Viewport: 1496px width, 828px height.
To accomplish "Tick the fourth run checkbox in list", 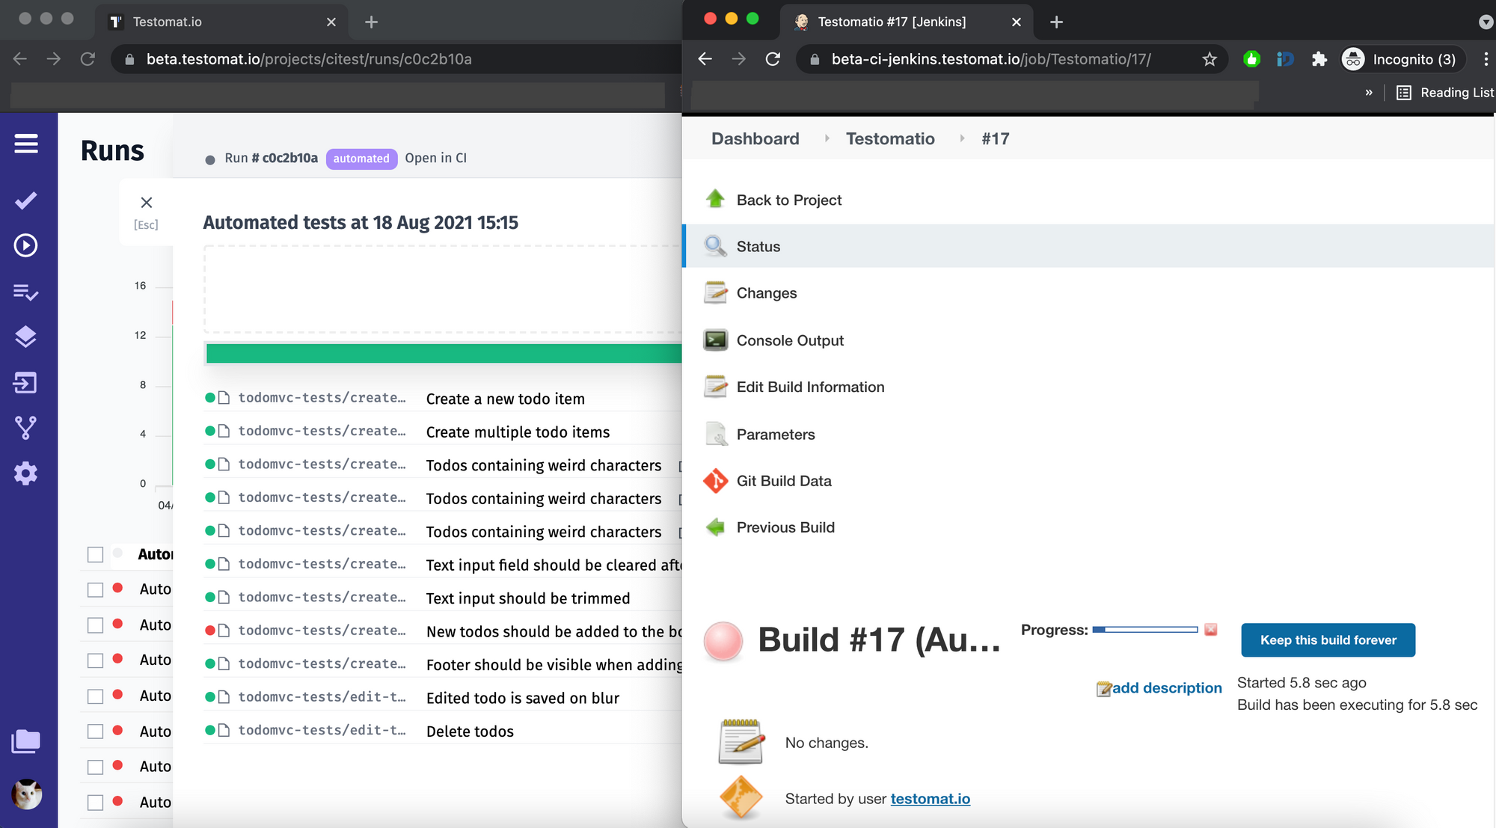I will tap(95, 660).
